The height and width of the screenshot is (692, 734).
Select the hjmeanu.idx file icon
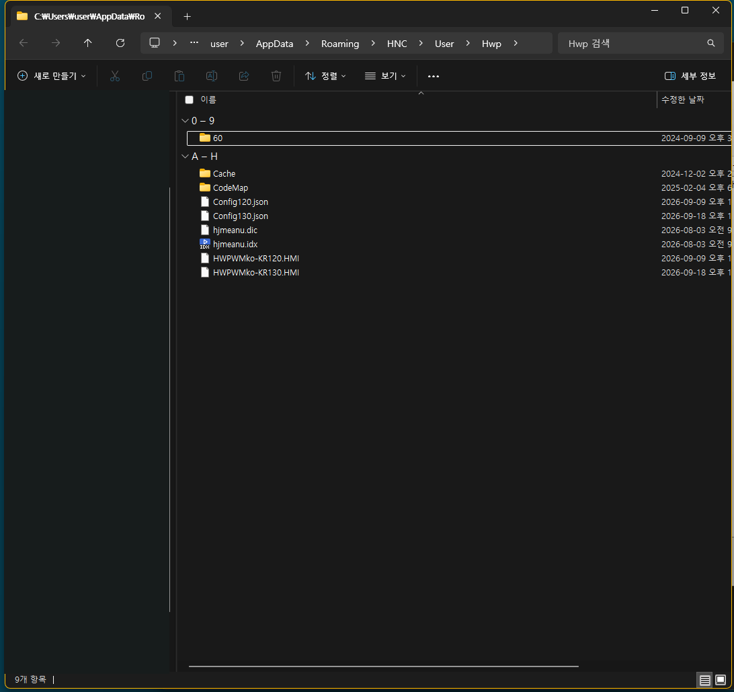204,245
